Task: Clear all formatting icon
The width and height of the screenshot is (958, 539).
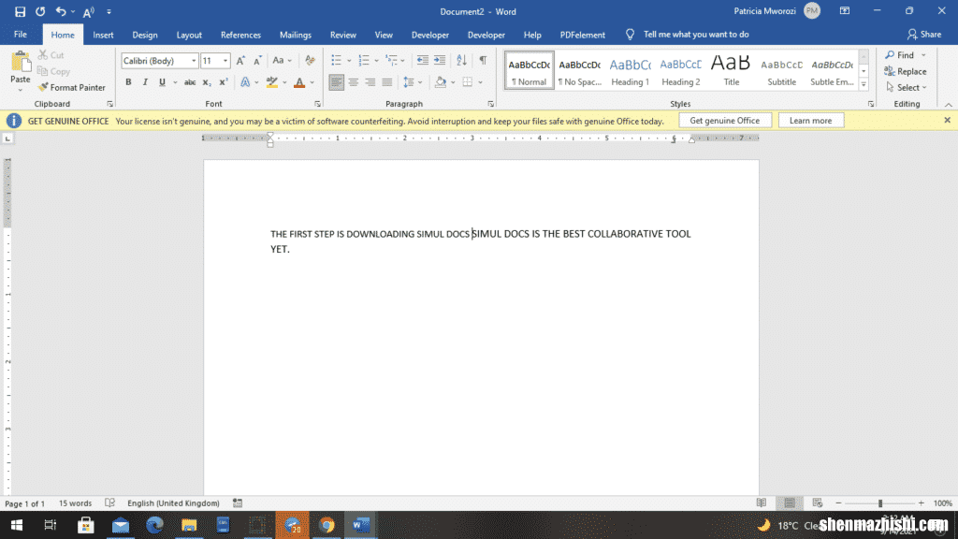Action: coord(310,61)
